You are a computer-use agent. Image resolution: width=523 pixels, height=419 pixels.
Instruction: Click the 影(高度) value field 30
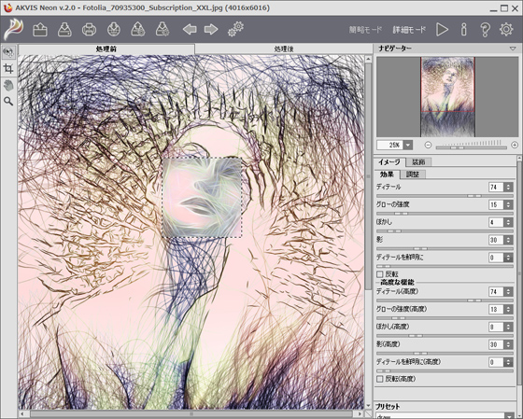point(496,344)
